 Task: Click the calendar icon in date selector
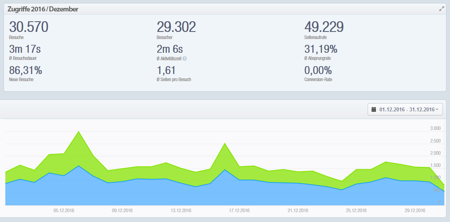point(374,109)
